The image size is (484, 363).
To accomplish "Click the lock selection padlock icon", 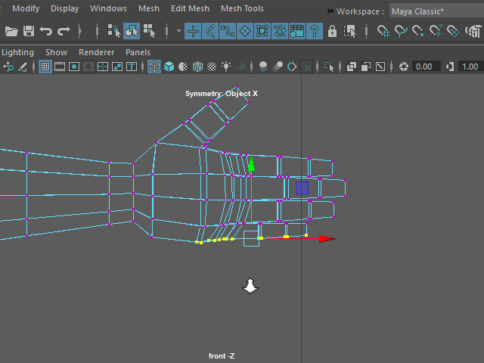I will [x=333, y=31].
